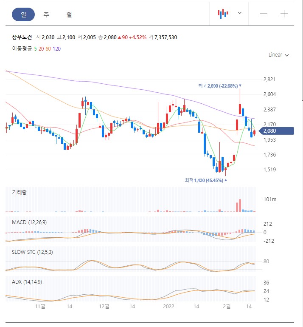Click the 1,519 price axis label

[x=269, y=170]
